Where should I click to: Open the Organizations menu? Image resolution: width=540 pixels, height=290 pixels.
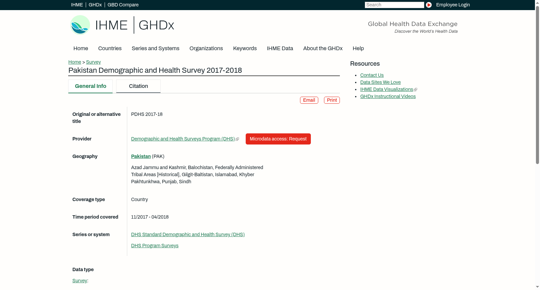point(206,49)
